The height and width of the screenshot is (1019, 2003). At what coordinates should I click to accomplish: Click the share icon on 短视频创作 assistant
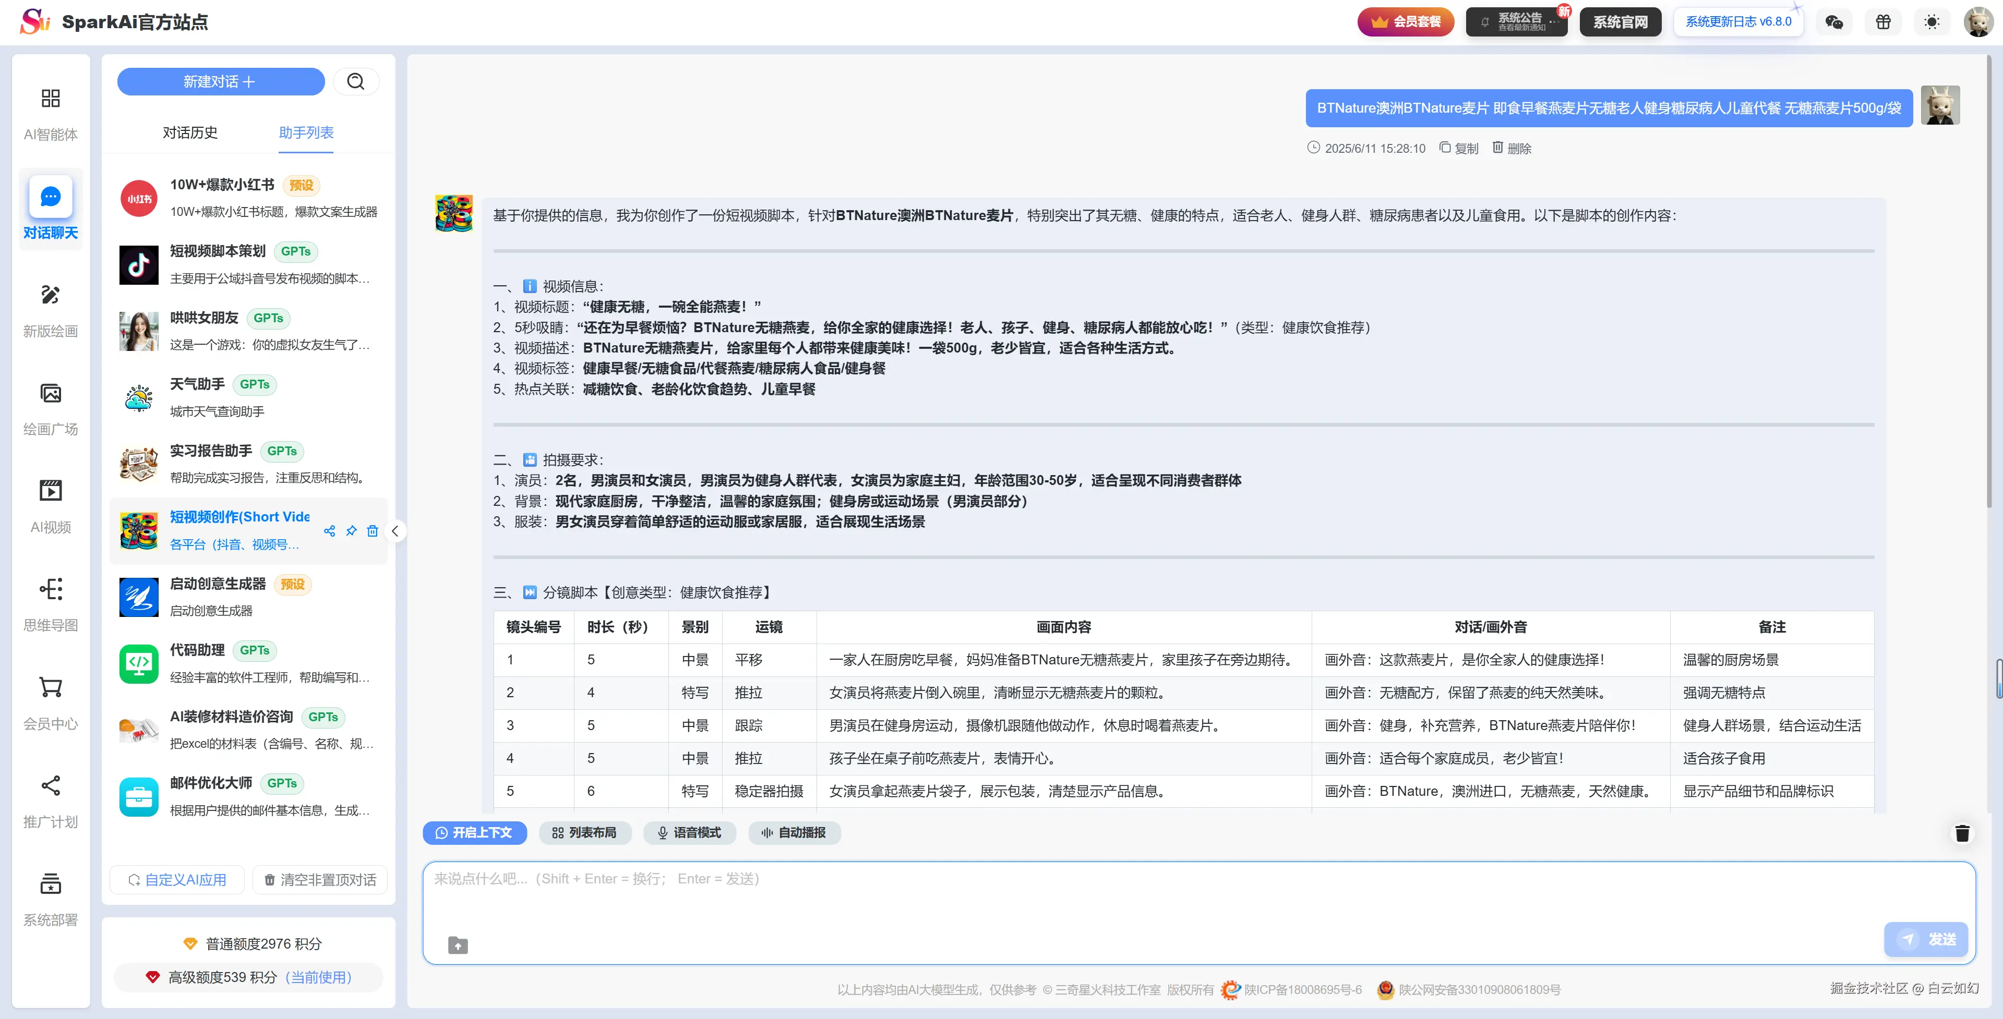pos(330,531)
